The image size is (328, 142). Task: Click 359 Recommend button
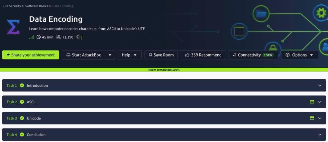(203, 55)
